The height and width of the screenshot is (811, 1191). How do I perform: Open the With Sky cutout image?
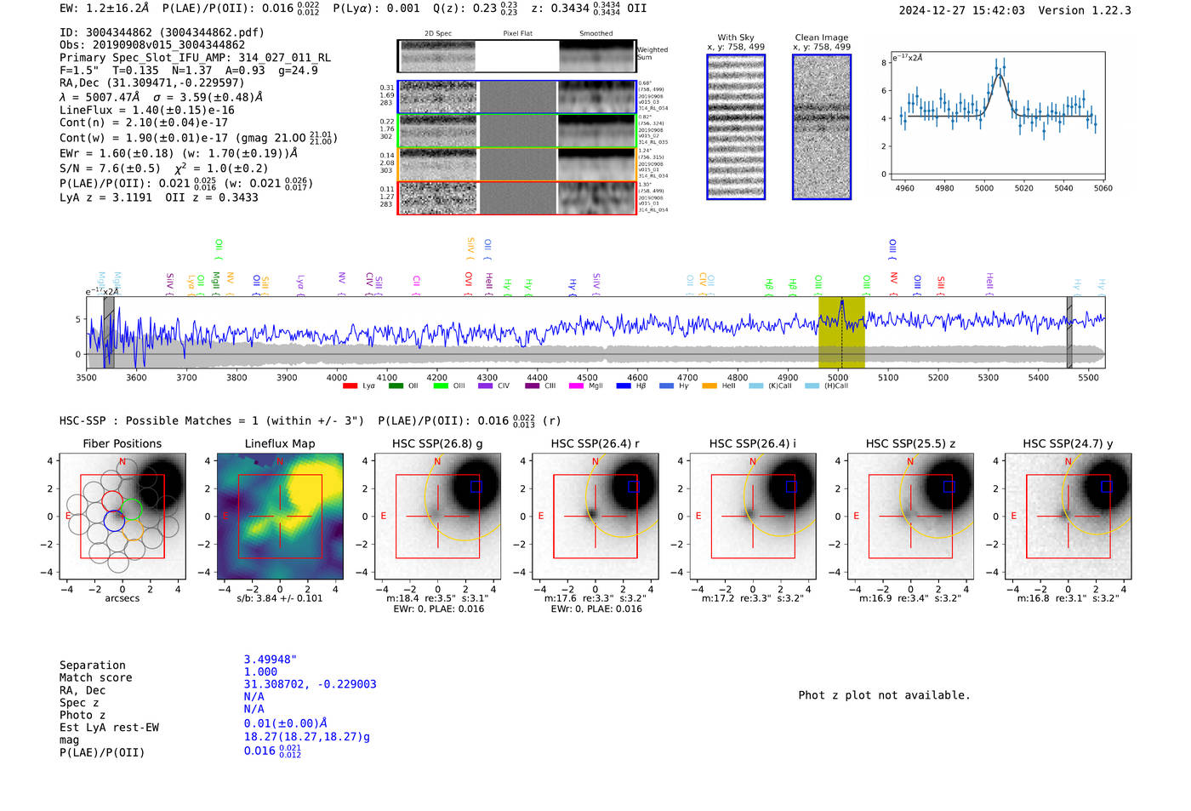[x=736, y=127]
